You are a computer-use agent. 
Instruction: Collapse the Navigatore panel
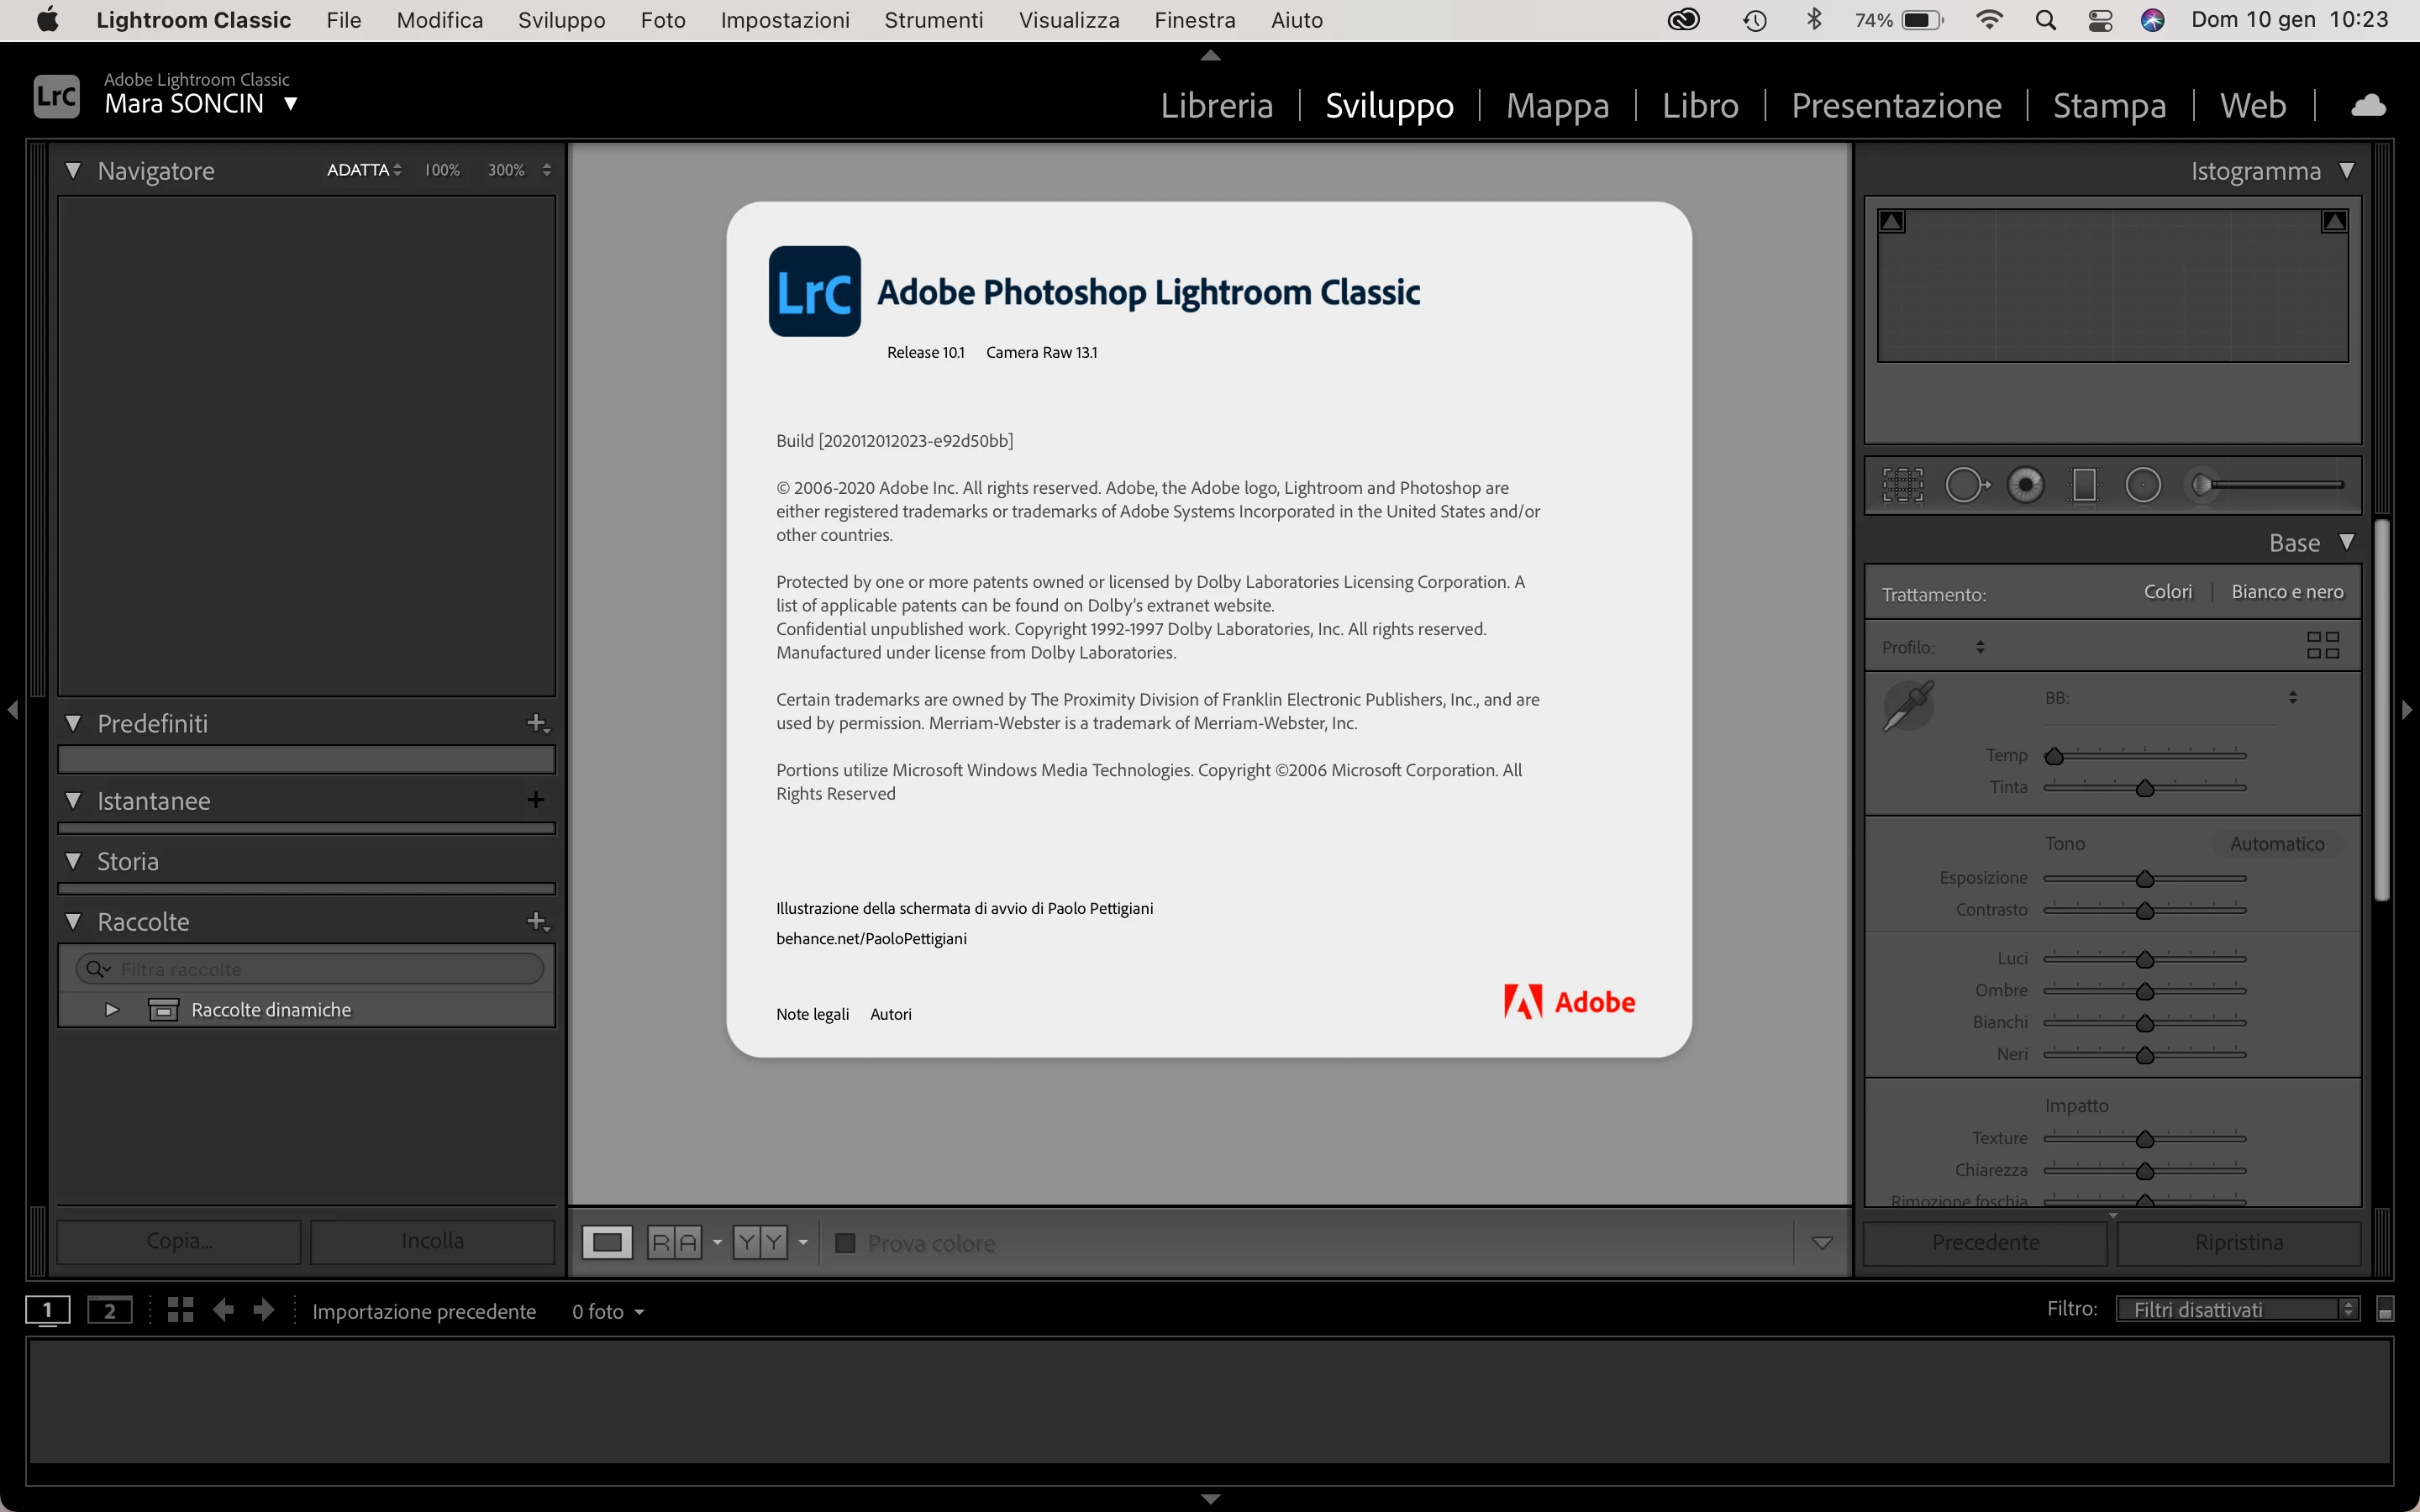tap(73, 171)
